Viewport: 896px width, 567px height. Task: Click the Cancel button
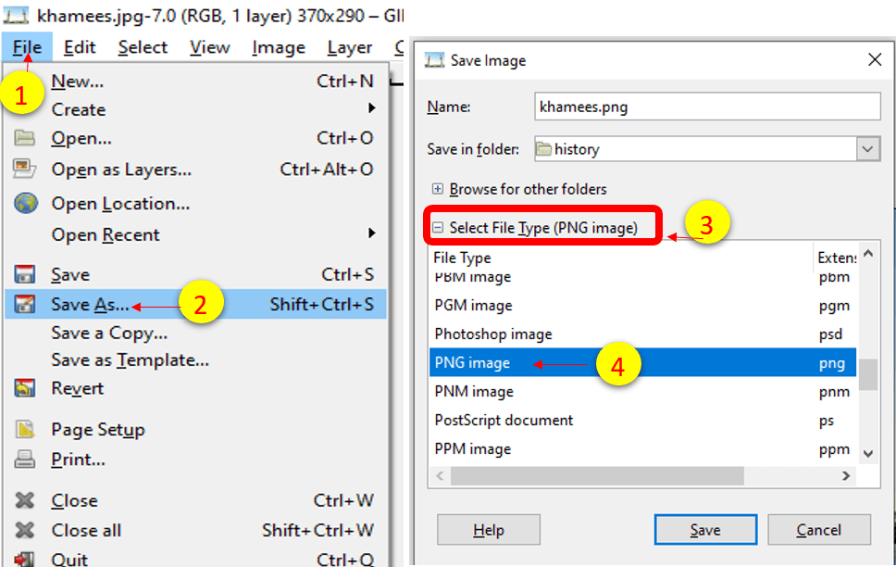819,530
